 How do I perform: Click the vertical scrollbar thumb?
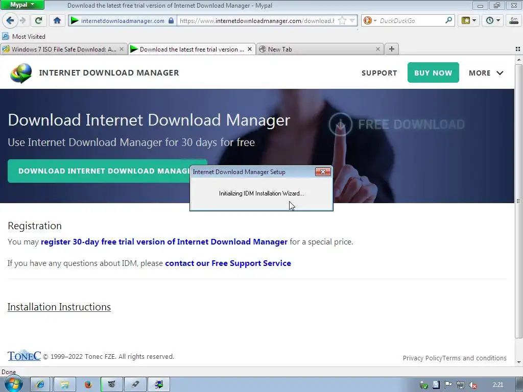pos(518,201)
